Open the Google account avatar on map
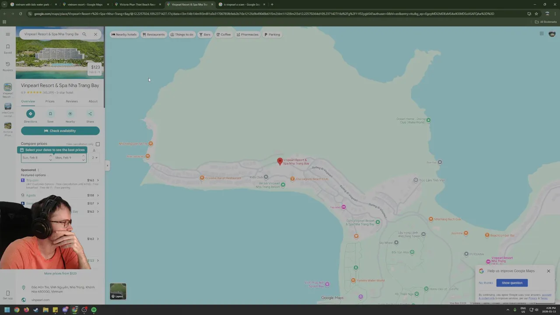 (552, 34)
